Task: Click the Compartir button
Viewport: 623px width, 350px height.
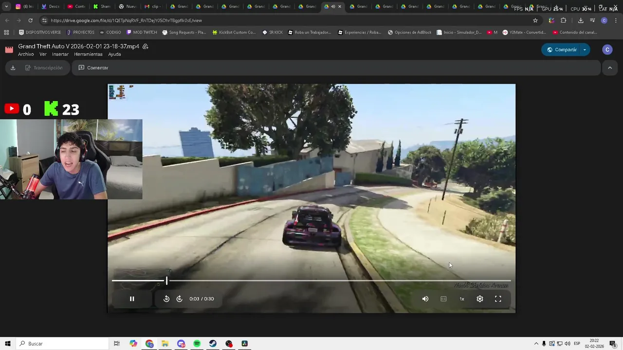Action: pos(561,50)
